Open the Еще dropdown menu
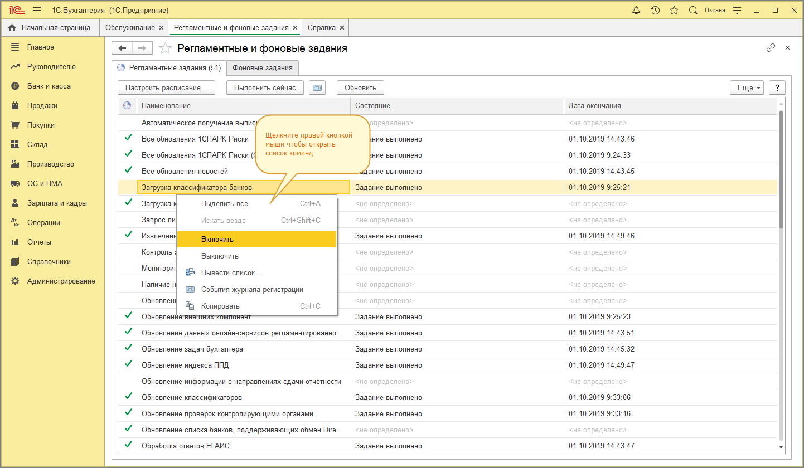The image size is (804, 468). 745,87
